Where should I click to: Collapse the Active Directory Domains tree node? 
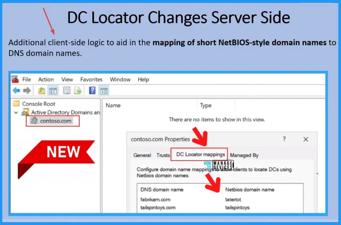[16, 112]
